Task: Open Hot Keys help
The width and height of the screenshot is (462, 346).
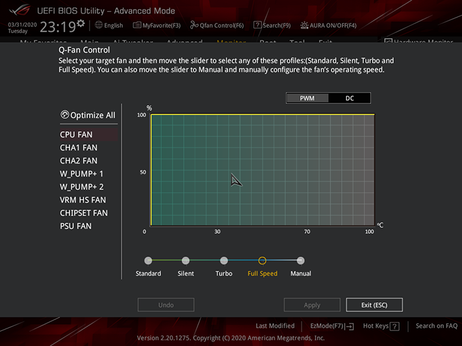Action: [x=381, y=326]
